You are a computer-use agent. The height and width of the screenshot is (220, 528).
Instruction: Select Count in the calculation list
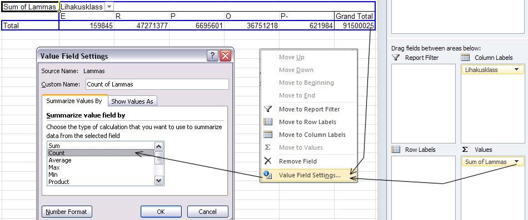tap(101, 153)
